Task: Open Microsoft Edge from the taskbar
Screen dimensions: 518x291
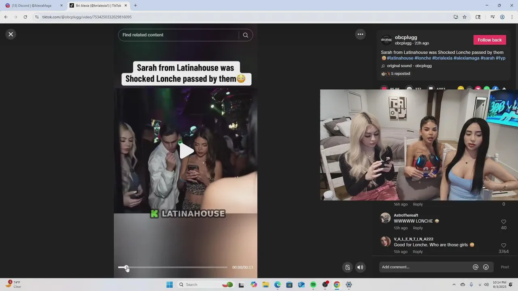Action: [x=278, y=285]
